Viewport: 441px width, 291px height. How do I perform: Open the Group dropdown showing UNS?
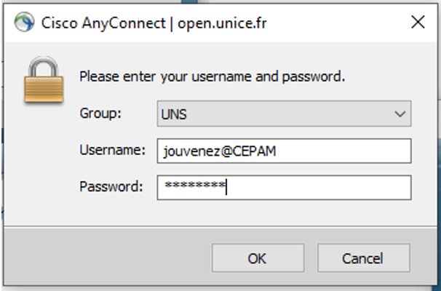point(284,113)
